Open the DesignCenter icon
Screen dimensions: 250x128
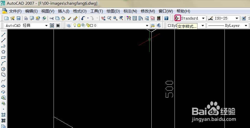[x=135, y=18]
